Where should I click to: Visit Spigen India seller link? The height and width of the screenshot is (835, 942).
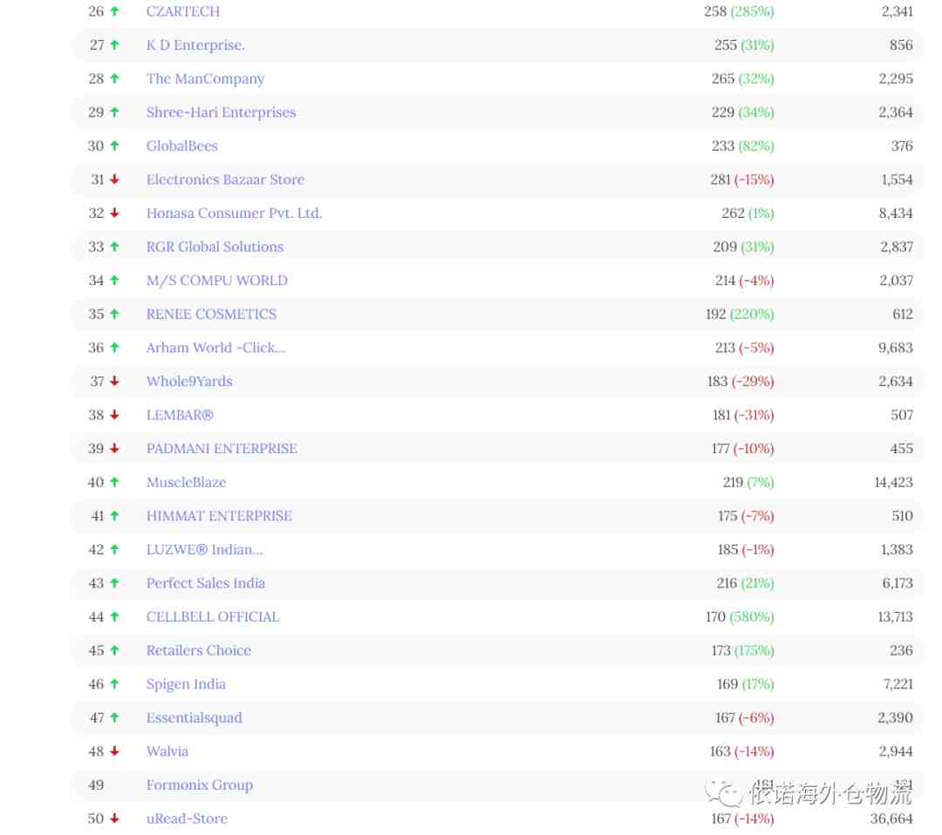[186, 683]
